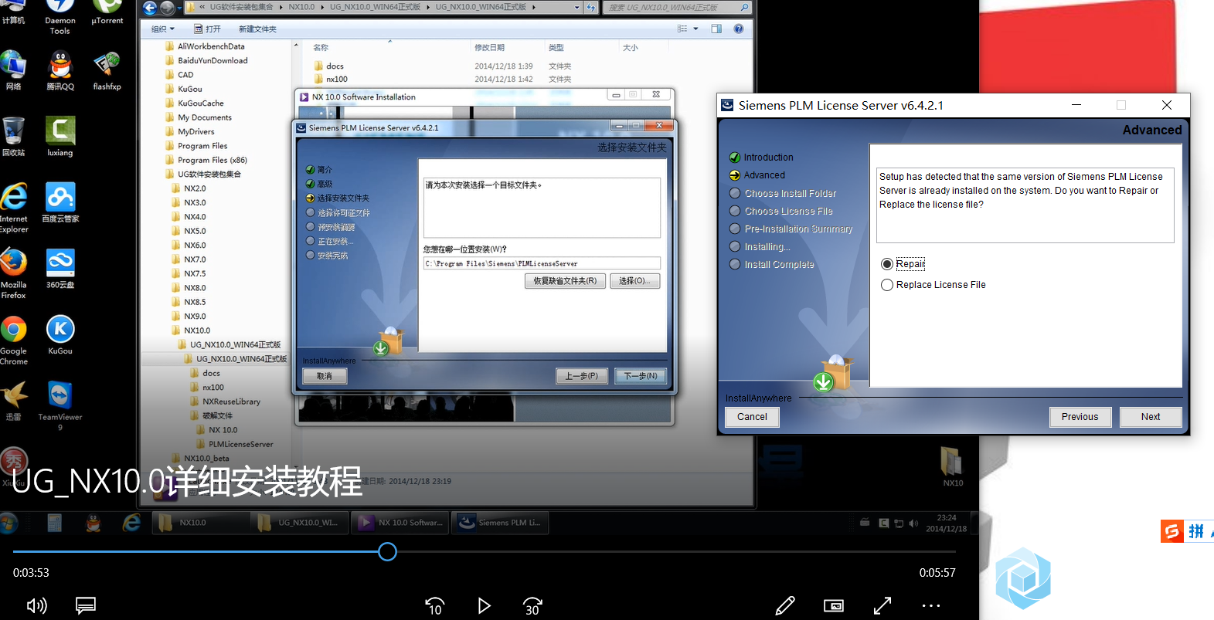Image resolution: width=1214 pixels, height=620 pixels.
Task: Open the 回收站 recycle bin icon
Action: click(x=14, y=137)
